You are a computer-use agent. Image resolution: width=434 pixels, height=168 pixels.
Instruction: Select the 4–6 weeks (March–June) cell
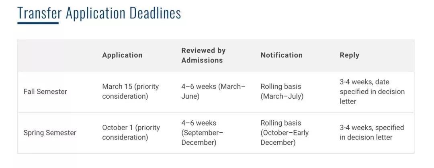pos(213,91)
